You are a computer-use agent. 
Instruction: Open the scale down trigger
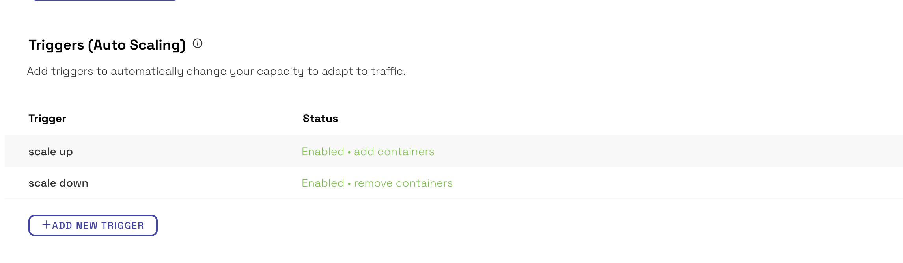(x=58, y=183)
